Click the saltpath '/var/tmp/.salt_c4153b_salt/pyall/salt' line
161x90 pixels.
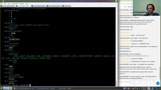click(x=29, y=25)
